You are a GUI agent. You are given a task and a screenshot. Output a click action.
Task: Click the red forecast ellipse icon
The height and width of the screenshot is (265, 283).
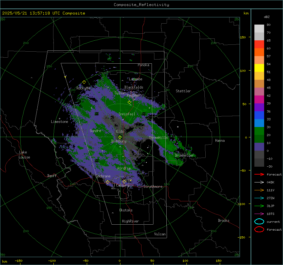click(x=259, y=229)
